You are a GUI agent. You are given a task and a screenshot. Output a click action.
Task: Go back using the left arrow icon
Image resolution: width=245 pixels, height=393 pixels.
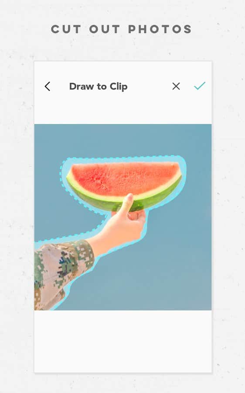click(48, 86)
